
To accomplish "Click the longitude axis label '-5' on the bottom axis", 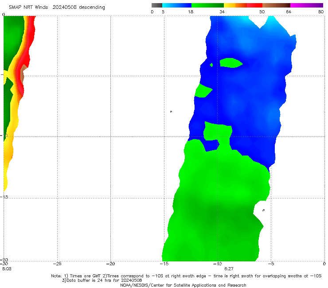I will 271,264.
